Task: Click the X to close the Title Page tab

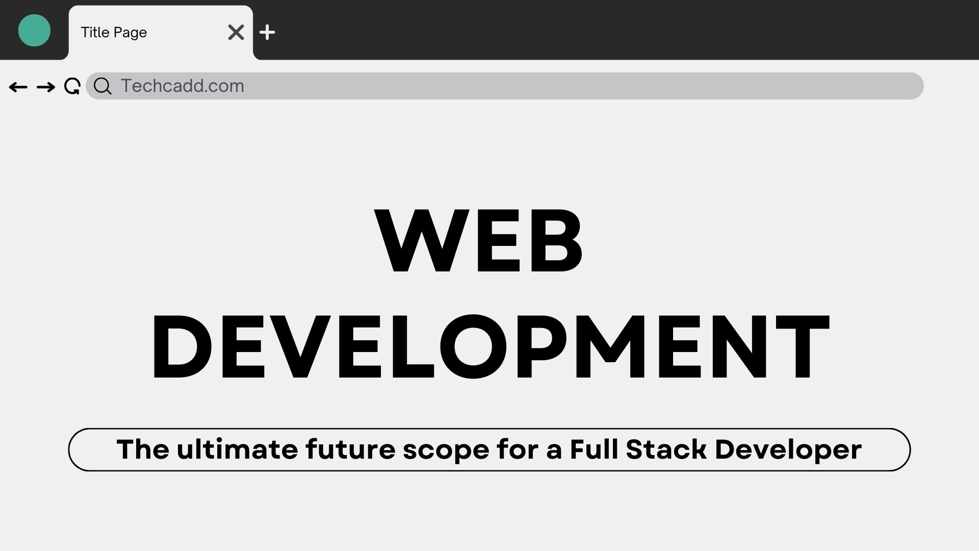Action: click(x=236, y=32)
